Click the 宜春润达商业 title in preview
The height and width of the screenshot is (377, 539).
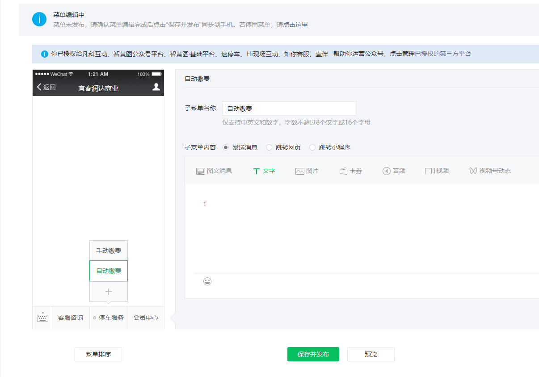tap(98, 88)
